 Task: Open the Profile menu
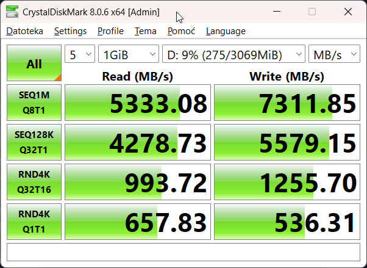click(x=110, y=31)
